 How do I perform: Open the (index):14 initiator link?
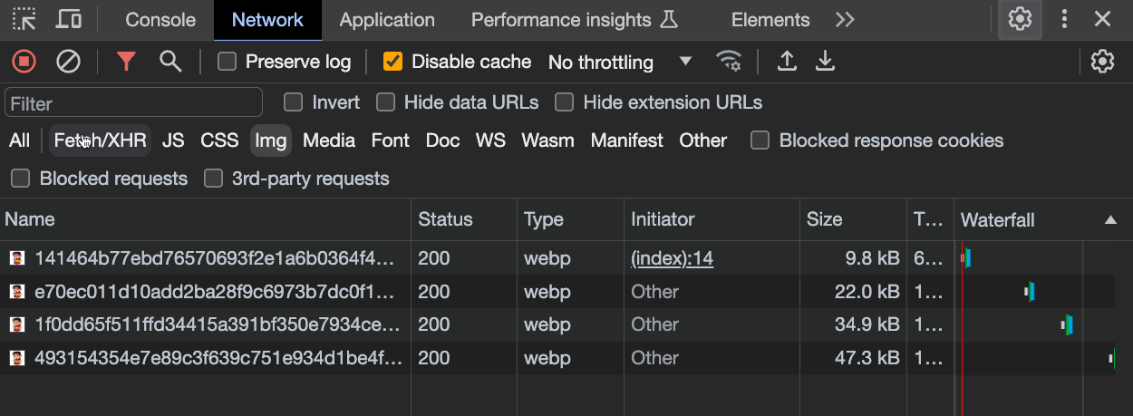(x=672, y=259)
